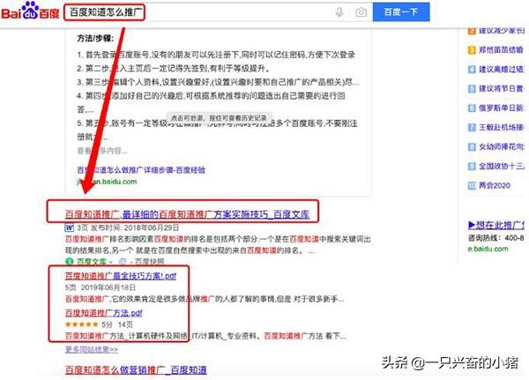
Task: Click the Baidu logo
Action: 30,11
